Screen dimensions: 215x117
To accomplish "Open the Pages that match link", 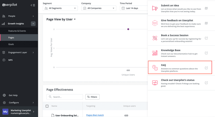I will tap(95, 115).
